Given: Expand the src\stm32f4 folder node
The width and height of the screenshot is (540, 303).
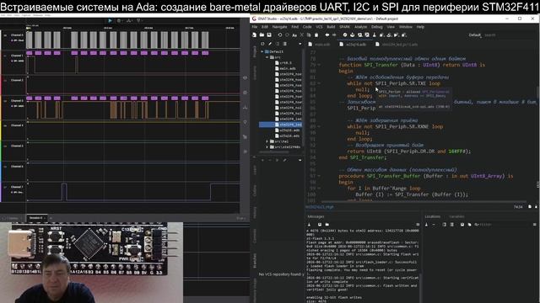Looking at the screenshot, I should point(267,147).
